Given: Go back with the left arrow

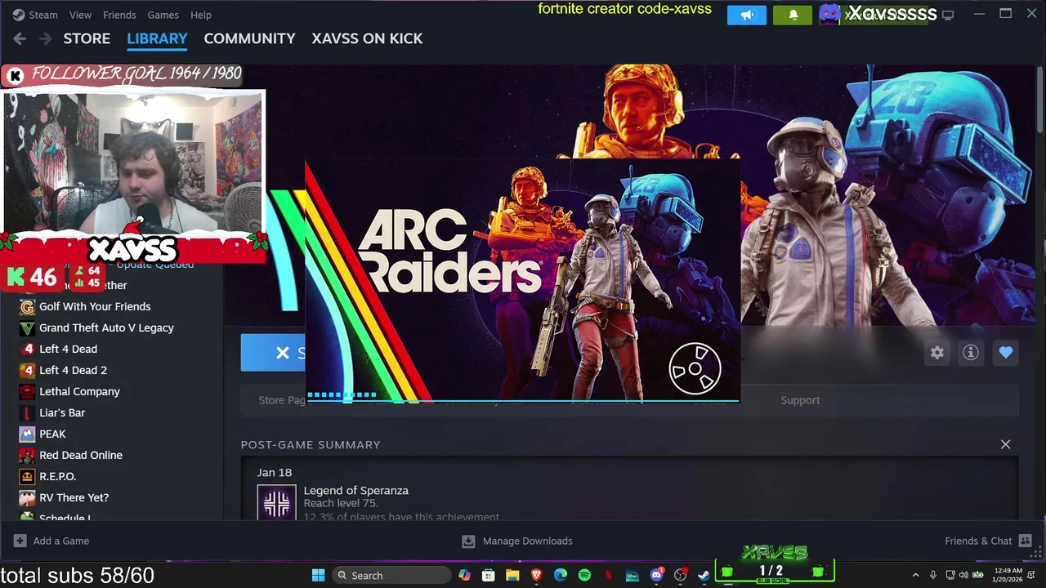Looking at the screenshot, I should tap(20, 38).
